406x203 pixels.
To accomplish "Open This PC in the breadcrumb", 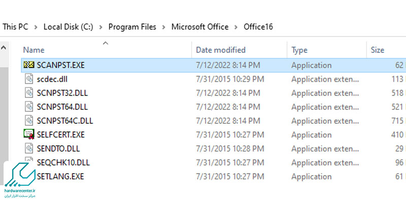I will tap(15, 27).
